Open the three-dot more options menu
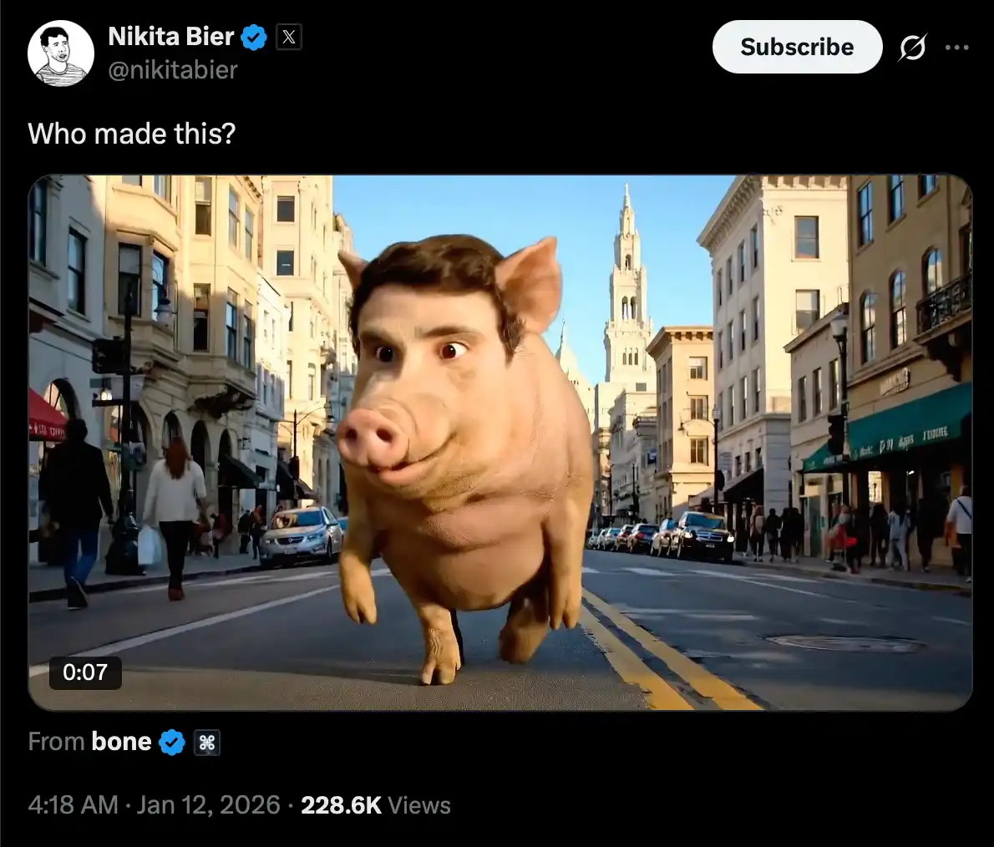Viewport: 994px width, 847px height. pyautogui.click(x=956, y=47)
